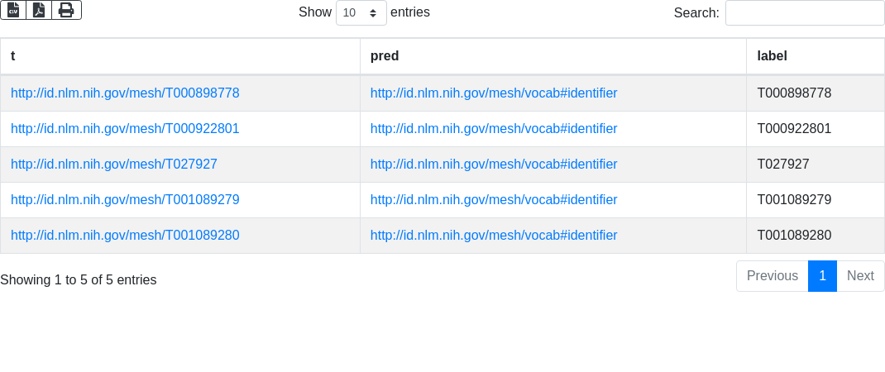Image resolution: width=885 pixels, height=372 pixels.
Task: Open the mesh/T000898778 link
Action: click(125, 93)
